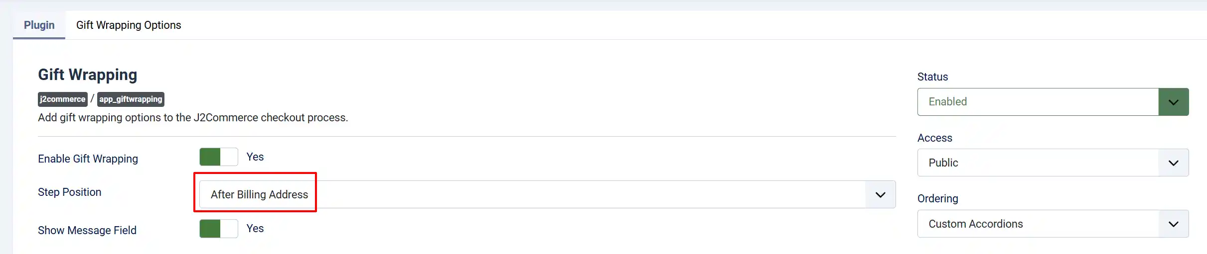1207x254 pixels.
Task: Click the green Status chevron arrow
Action: click(x=1174, y=102)
